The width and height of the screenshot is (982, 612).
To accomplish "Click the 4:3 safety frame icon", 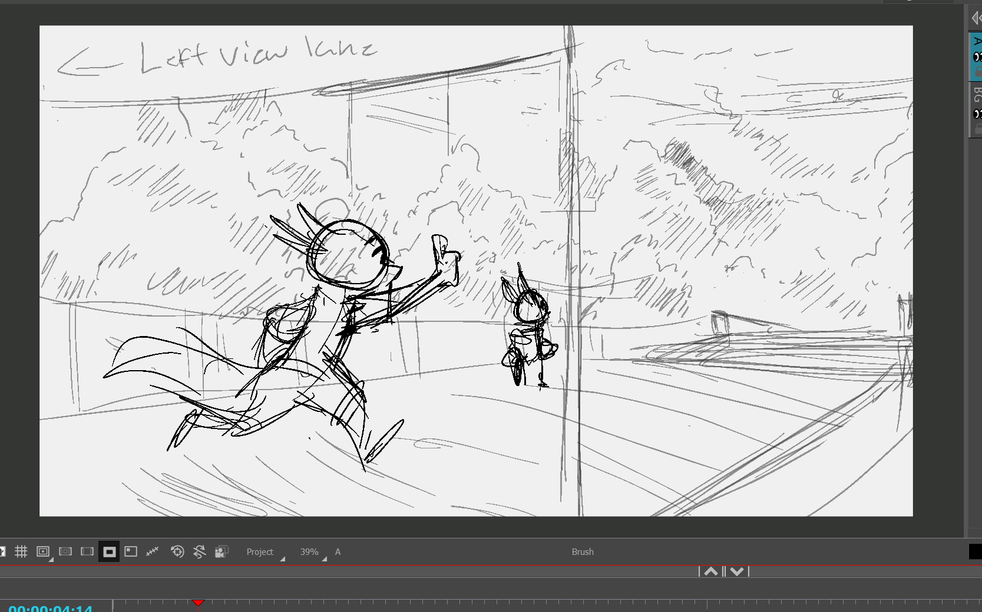I will pyautogui.click(x=65, y=551).
